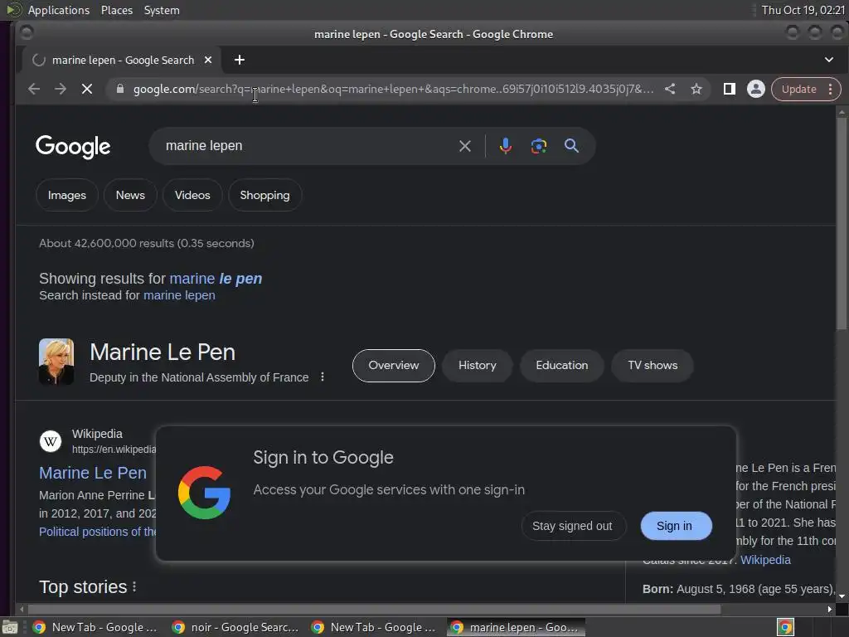Click the scroll down arrow at bottom right
This screenshot has width=849, height=637.
click(842, 597)
